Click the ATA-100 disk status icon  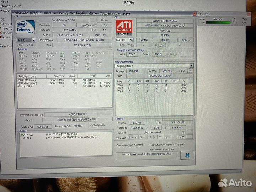coord(22,135)
